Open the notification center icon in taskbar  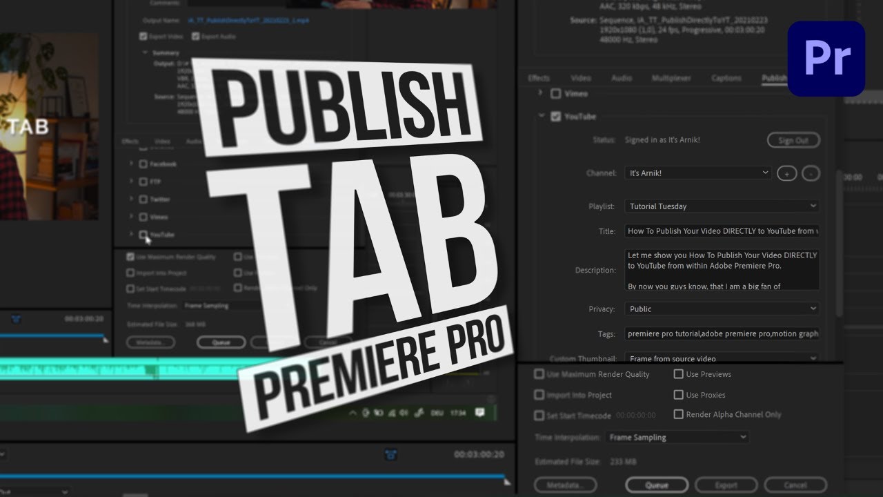[480, 413]
